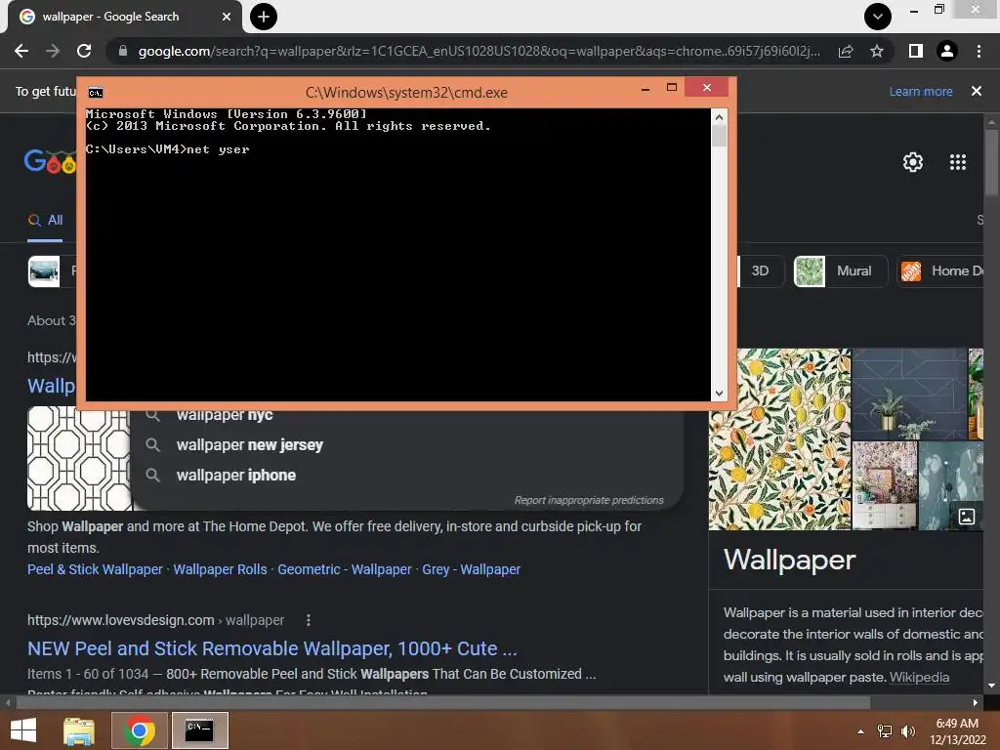Open the Learn more link in the infobar
1000x750 pixels.
[x=921, y=91]
